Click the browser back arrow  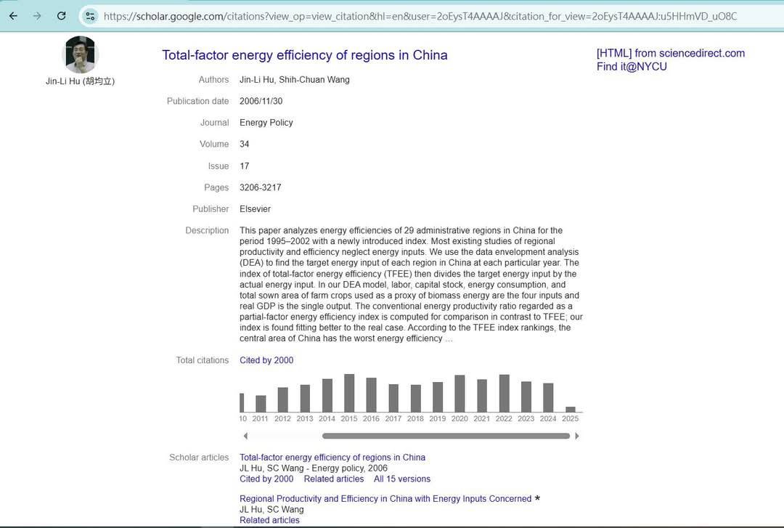click(13, 15)
